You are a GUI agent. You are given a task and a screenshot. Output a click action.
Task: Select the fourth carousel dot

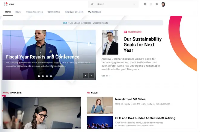[51, 76]
